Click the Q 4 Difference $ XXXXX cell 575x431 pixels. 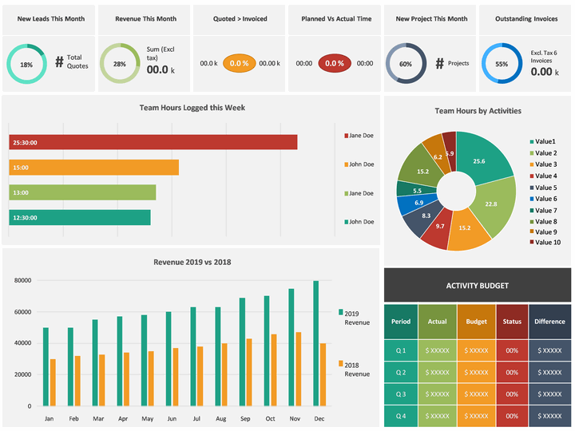[549, 416]
